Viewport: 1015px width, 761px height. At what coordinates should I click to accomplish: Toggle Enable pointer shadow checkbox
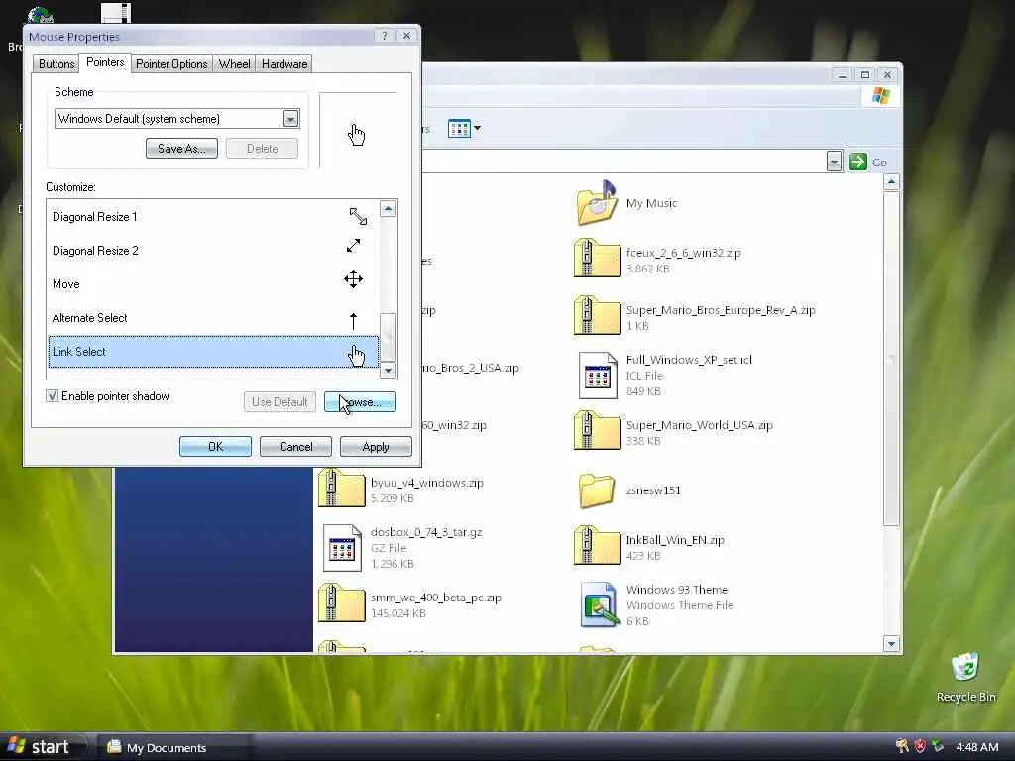click(x=53, y=396)
